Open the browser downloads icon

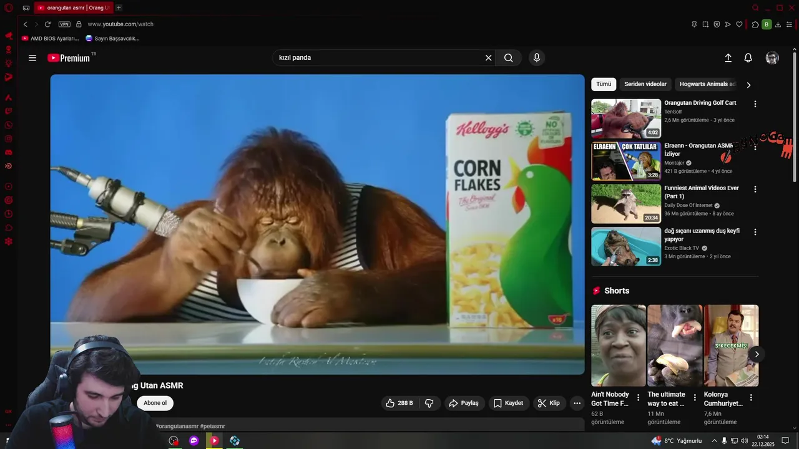point(778,24)
